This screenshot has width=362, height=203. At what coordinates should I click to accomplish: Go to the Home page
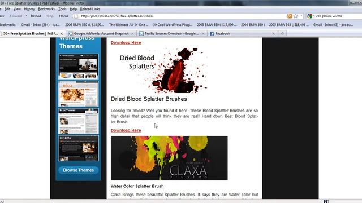point(64,16)
